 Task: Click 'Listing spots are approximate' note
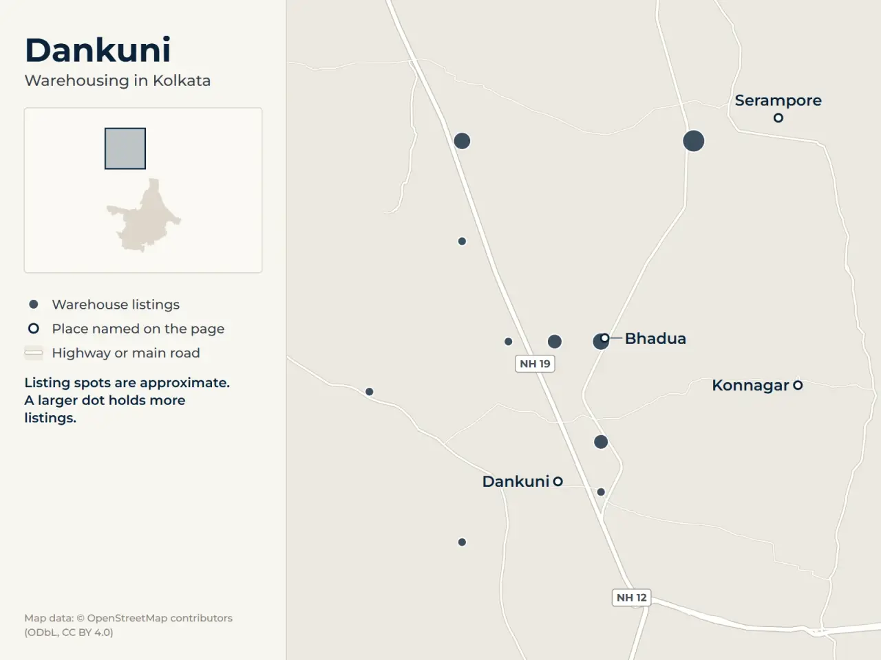tap(127, 400)
